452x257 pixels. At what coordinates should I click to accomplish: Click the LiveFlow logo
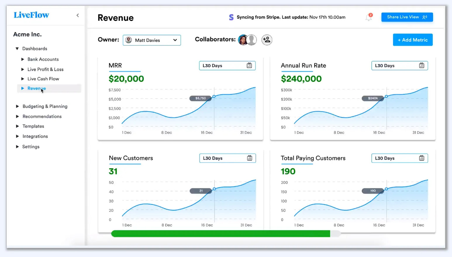tap(31, 15)
